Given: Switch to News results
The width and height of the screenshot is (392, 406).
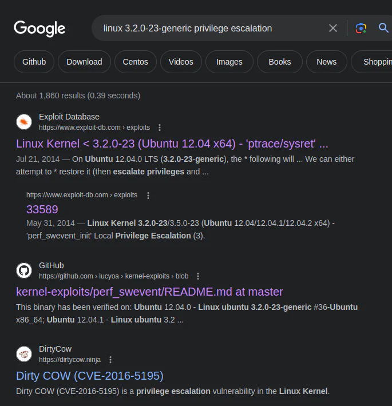Looking at the screenshot, I should [326, 62].
